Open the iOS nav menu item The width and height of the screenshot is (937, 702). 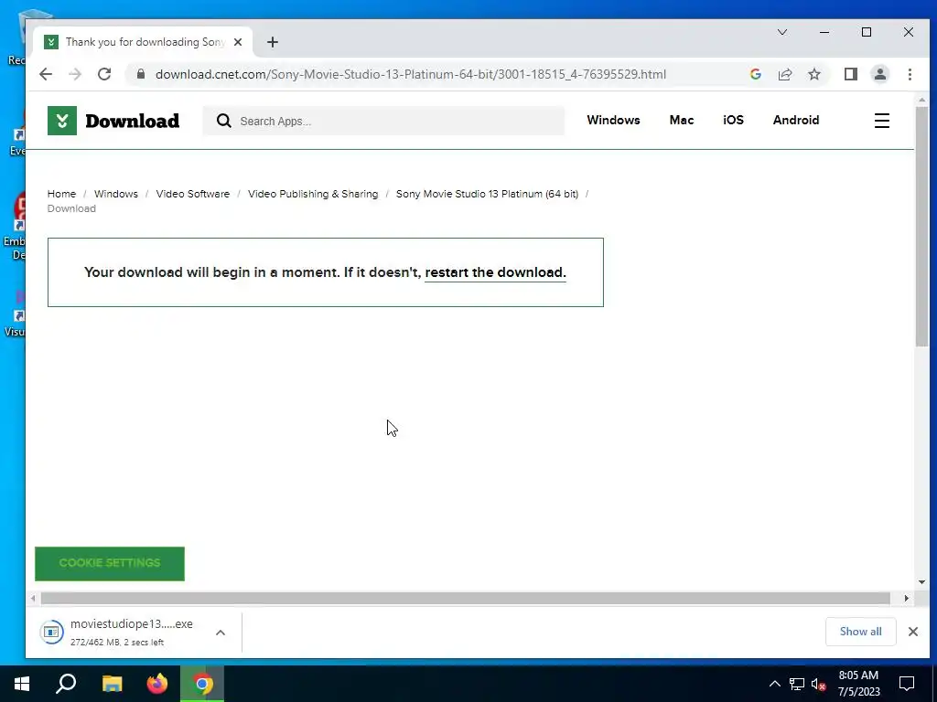point(733,120)
